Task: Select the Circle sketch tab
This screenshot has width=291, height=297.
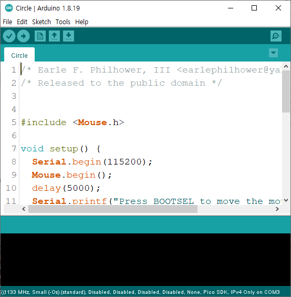Action: tap(19, 55)
